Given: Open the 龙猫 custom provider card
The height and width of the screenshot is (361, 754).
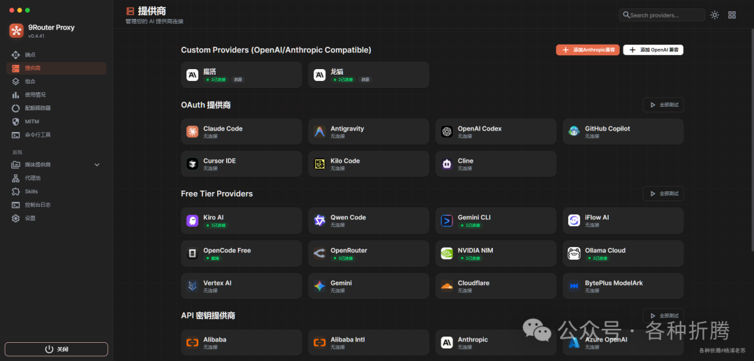Looking at the screenshot, I should click(x=369, y=75).
